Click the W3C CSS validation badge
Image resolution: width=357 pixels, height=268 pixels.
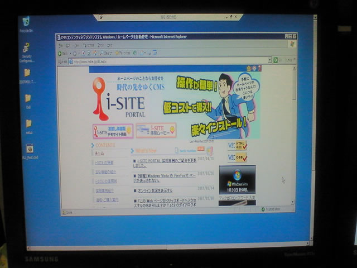[237, 157]
